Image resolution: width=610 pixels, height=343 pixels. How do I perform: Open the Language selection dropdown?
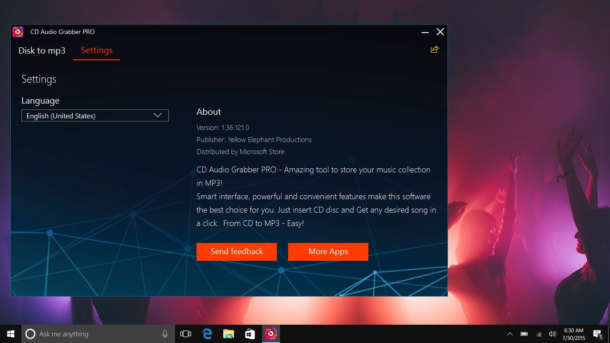point(95,115)
